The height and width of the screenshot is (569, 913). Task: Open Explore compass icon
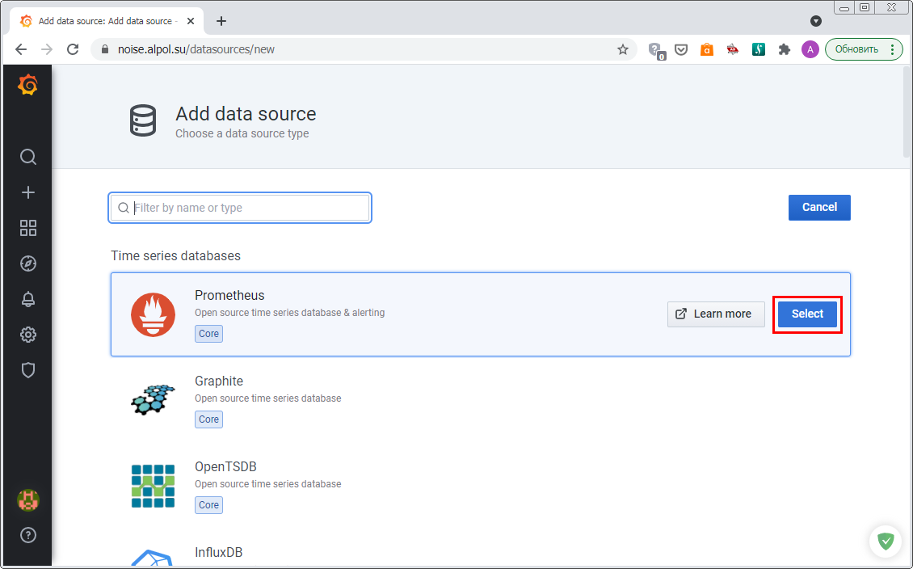coord(28,263)
